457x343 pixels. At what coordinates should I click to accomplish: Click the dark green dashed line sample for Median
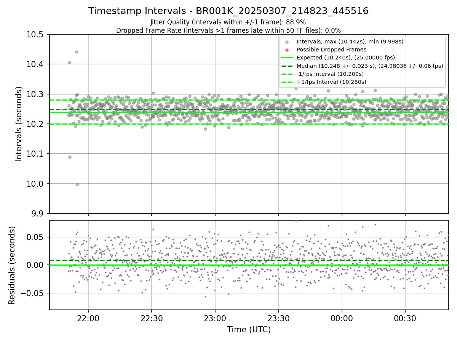[287, 66]
